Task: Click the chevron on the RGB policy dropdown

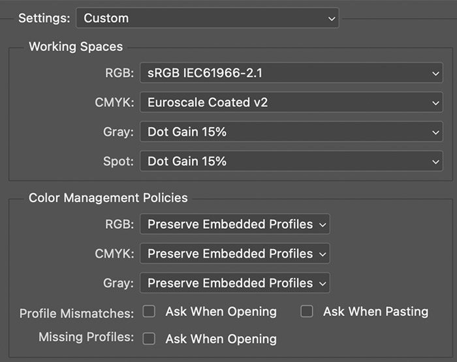Action: [x=323, y=225]
